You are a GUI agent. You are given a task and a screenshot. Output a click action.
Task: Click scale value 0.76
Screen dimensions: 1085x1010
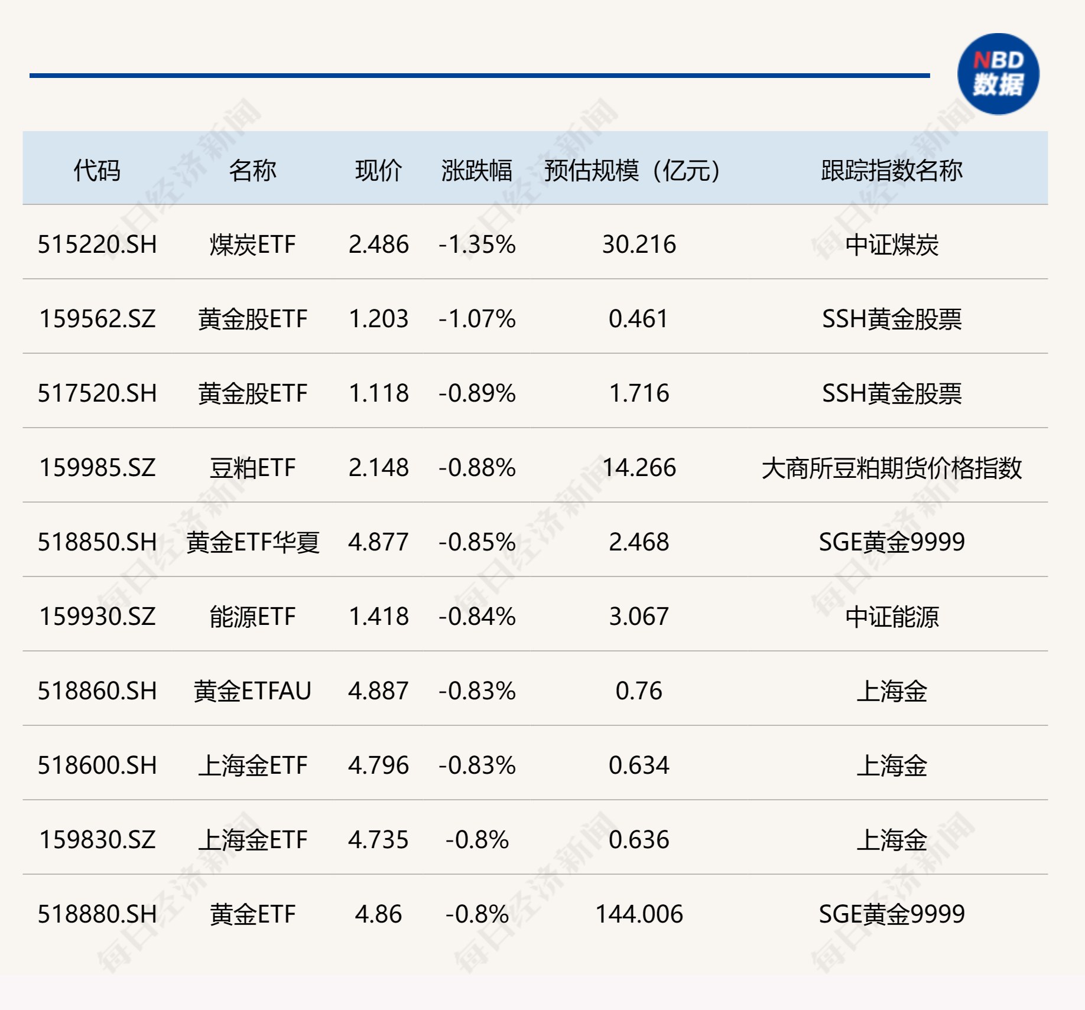[639, 691]
